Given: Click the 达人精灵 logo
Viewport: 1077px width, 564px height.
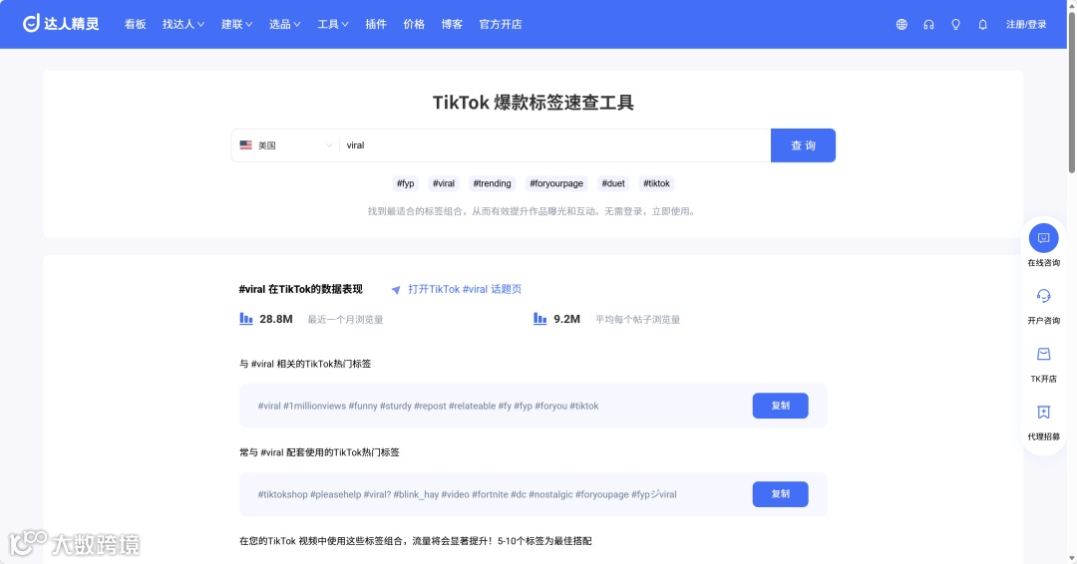Looking at the screenshot, I should pyautogui.click(x=61, y=24).
